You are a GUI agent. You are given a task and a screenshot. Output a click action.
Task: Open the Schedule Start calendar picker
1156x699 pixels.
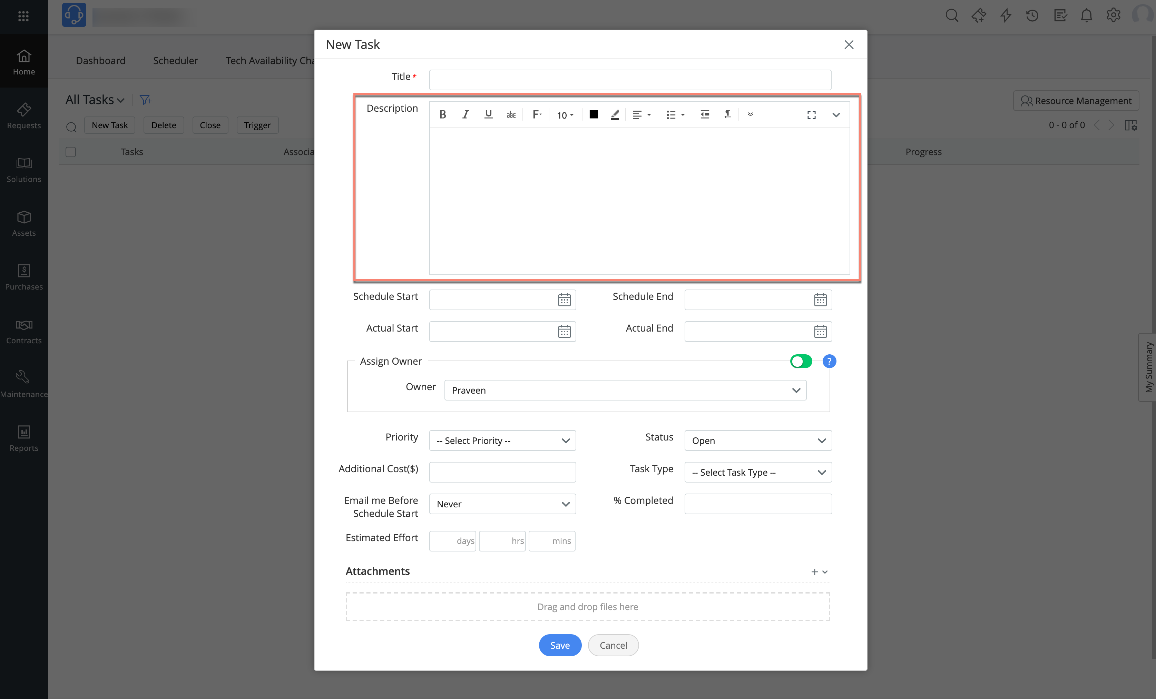tap(564, 300)
